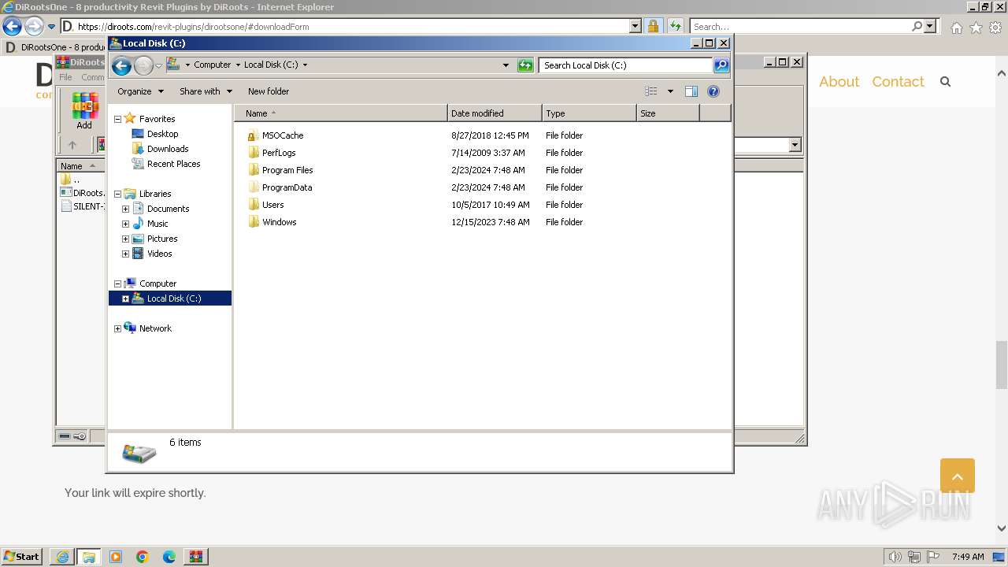Refresh the Local Disk (C:) address bar
Screen dimensions: 1008x567
[525, 65]
